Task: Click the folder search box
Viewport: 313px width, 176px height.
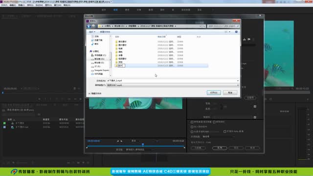Action: coord(223,26)
